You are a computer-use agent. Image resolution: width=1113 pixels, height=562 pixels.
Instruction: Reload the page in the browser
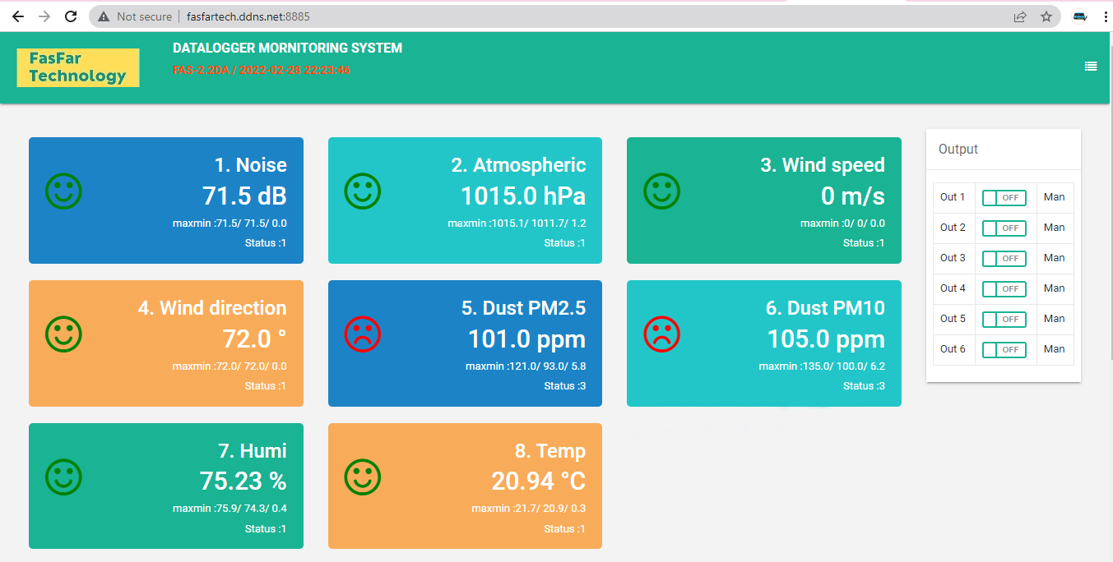coord(71,16)
